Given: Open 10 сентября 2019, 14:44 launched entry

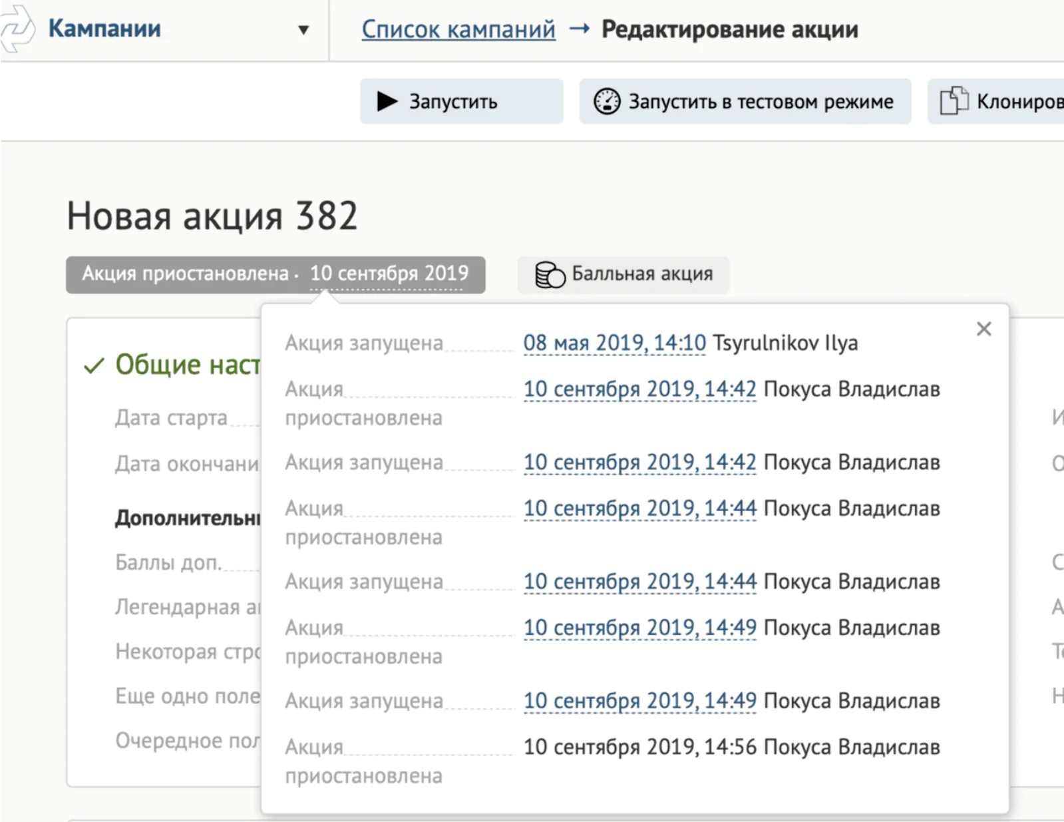Looking at the screenshot, I should [639, 582].
